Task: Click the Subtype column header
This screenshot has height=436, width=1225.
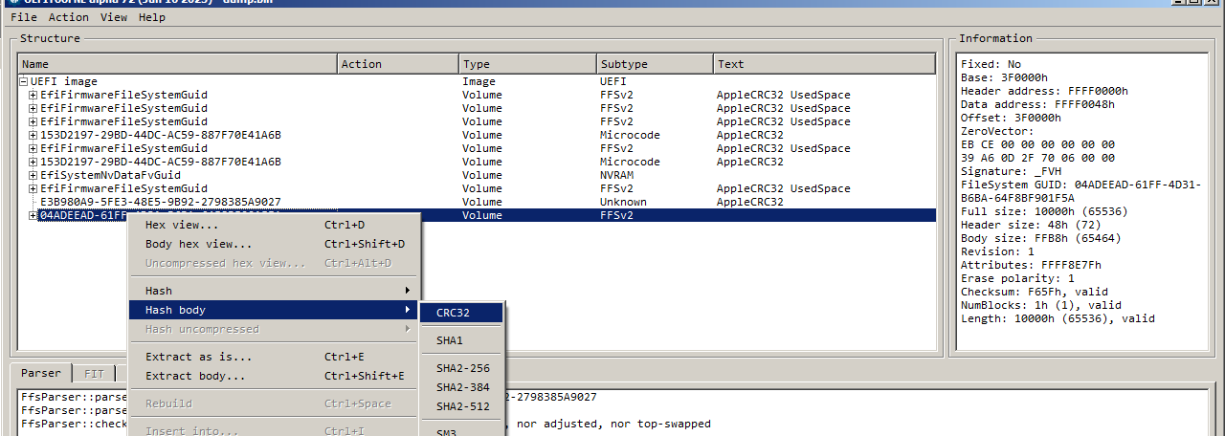Action: (655, 64)
